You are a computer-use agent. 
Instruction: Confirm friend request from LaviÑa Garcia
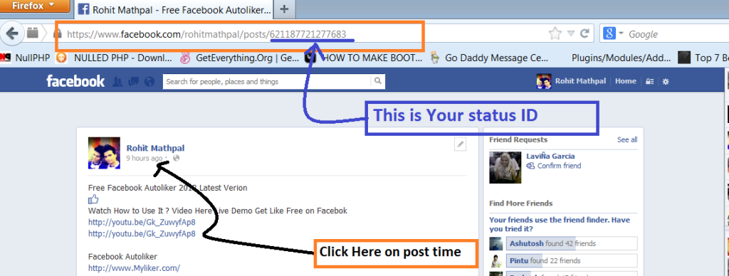554,166
